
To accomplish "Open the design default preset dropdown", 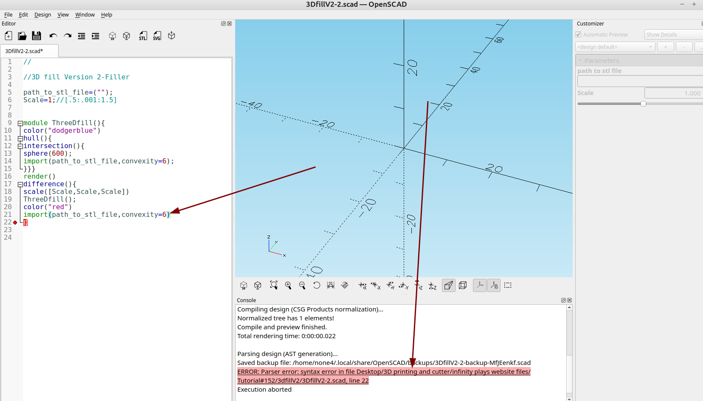I will pyautogui.click(x=615, y=47).
